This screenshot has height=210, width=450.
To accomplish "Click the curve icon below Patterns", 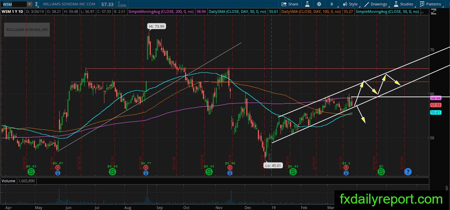I will pos(433,12).
